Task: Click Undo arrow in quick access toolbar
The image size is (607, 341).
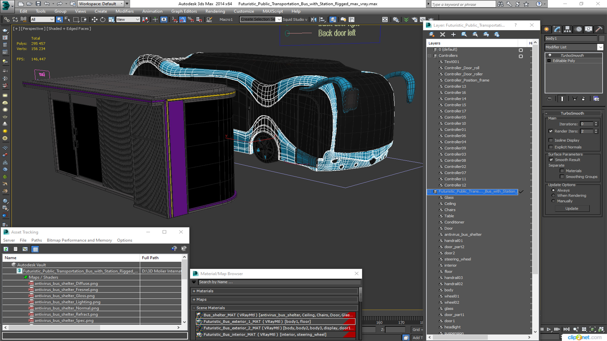Action: coord(47,4)
